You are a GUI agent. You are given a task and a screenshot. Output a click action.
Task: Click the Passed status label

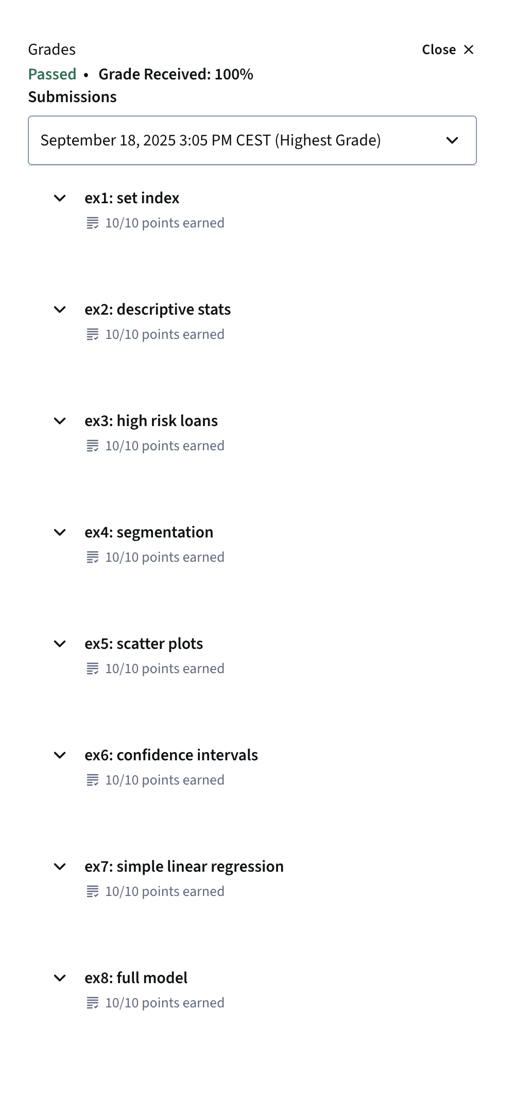(52, 74)
